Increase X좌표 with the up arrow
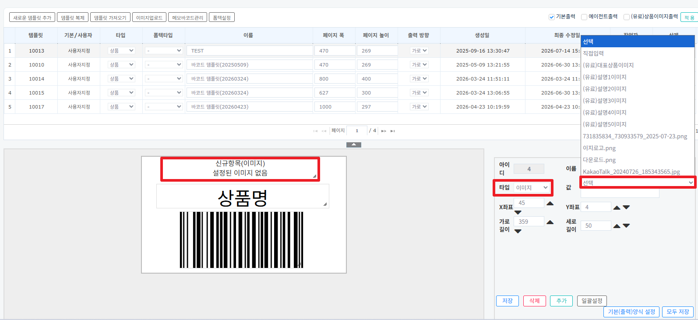This screenshot has height=320, width=698. click(550, 204)
